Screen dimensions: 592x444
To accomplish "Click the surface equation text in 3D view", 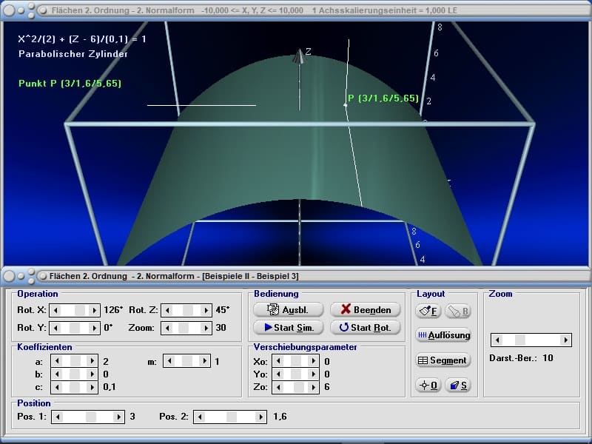I will point(82,39).
